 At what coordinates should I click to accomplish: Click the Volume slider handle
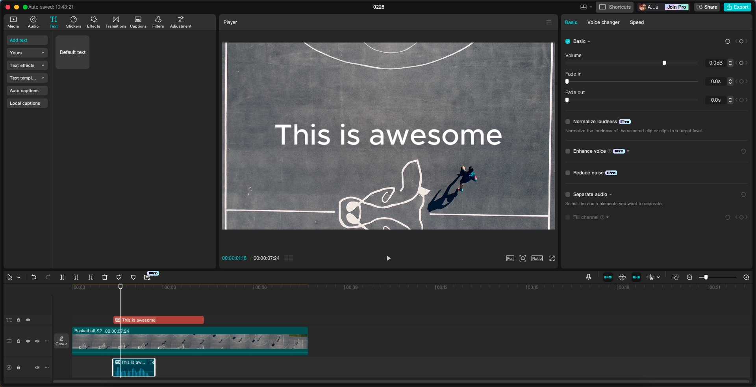click(664, 63)
